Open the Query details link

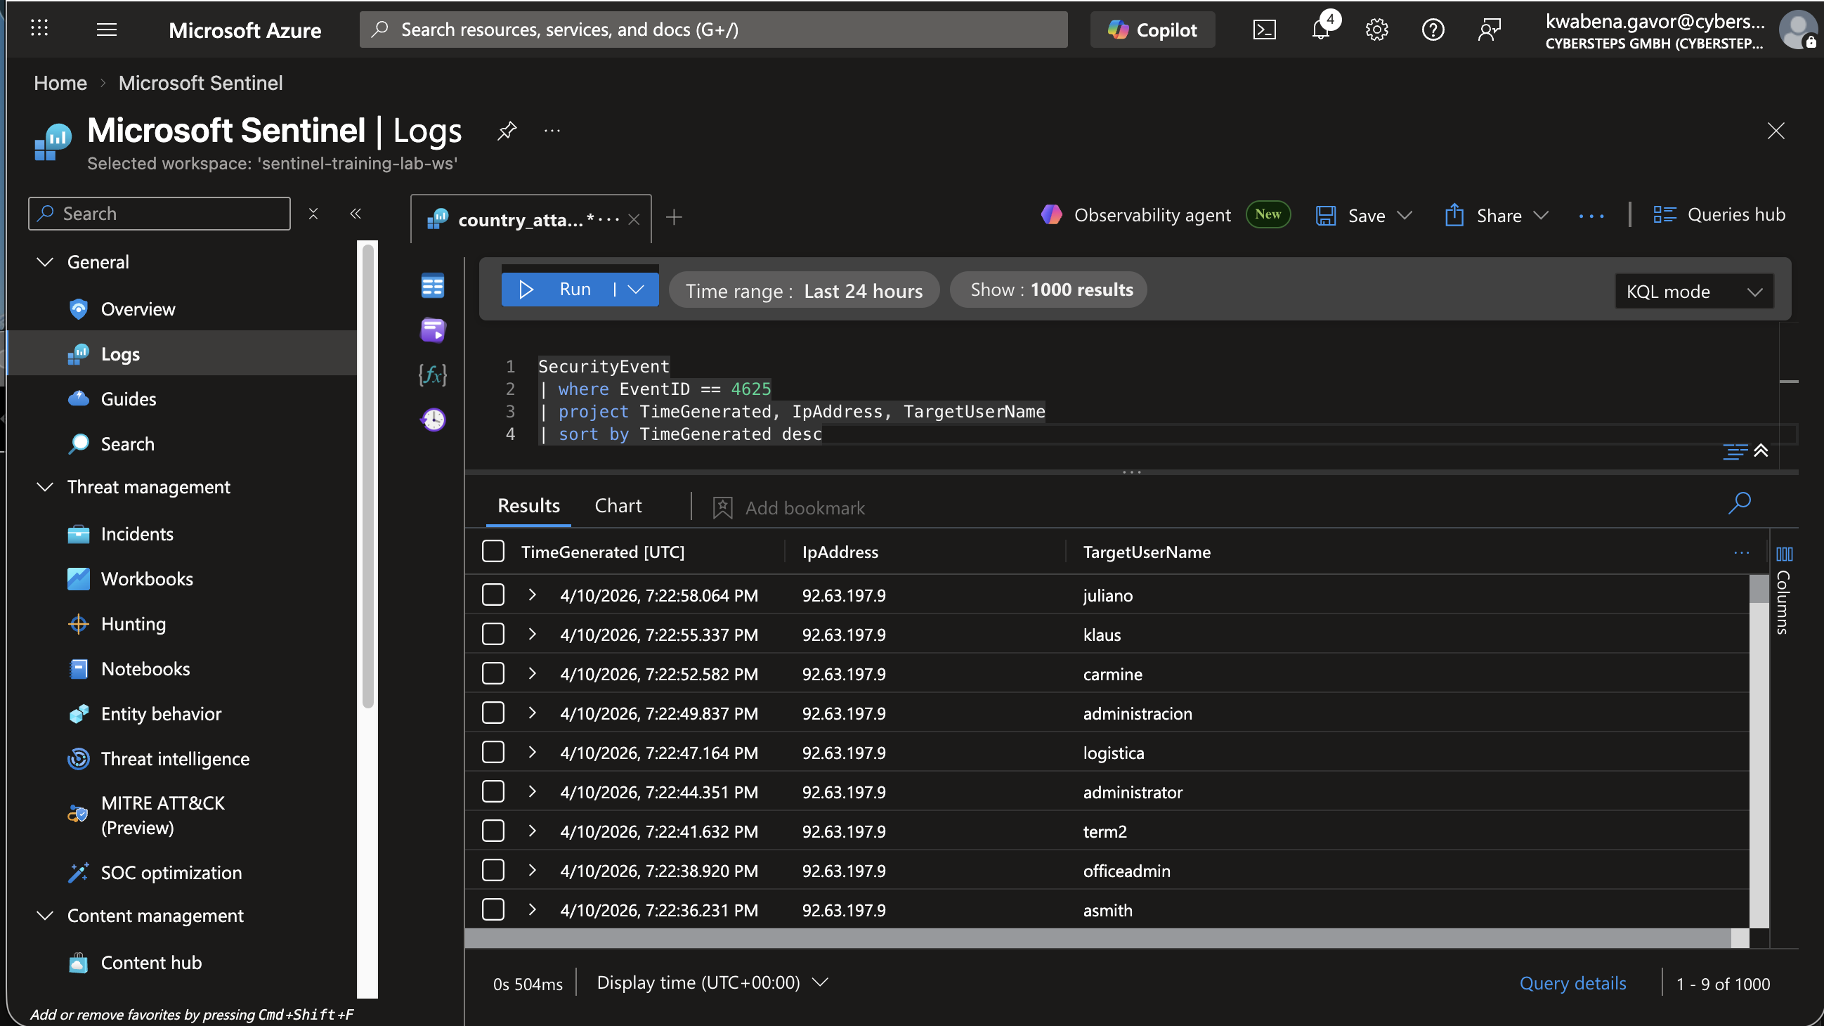(1572, 983)
